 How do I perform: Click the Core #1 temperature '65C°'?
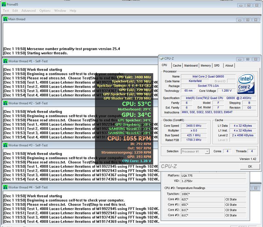pos(203,205)
